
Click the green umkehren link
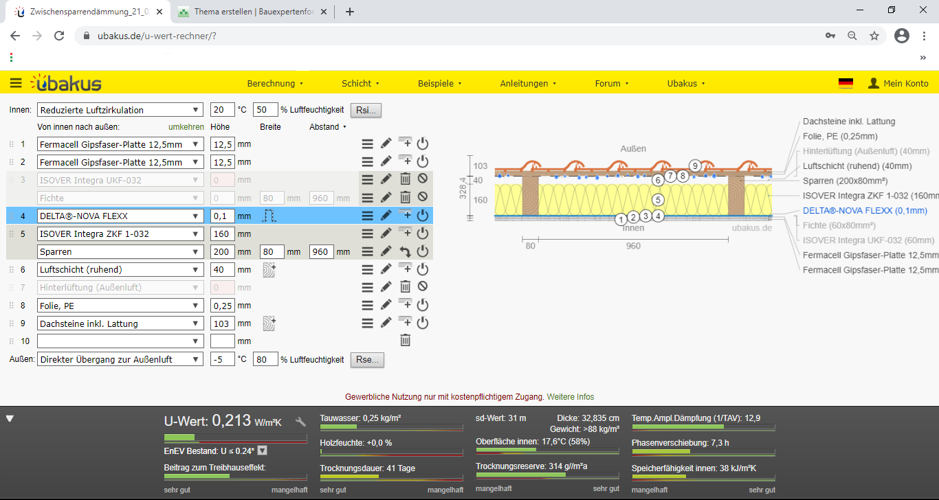(186, 127)
